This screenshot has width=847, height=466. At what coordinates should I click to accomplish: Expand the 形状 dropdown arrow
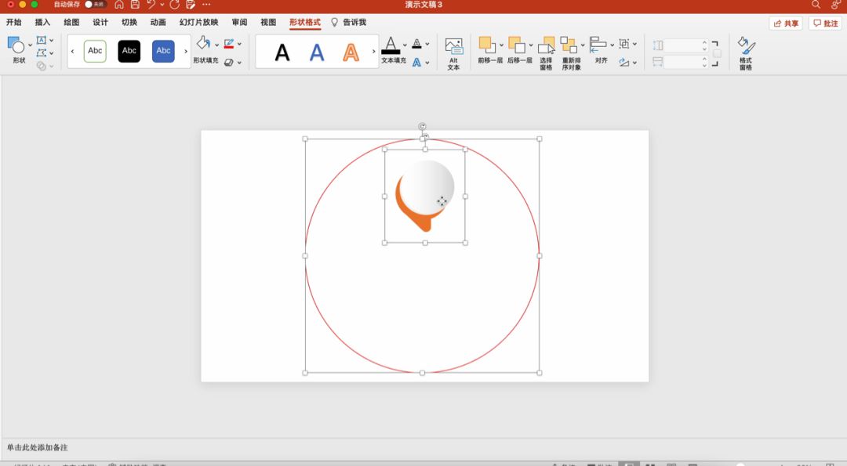[x=30, y=45]
